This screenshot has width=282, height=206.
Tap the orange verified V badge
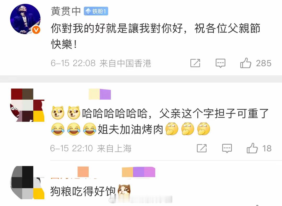pos(36,30)
